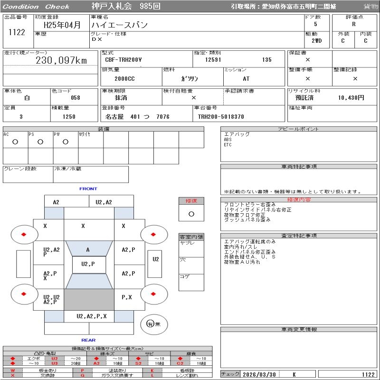
Task: Click the Condition Check header title
Action: click(36, 7)
